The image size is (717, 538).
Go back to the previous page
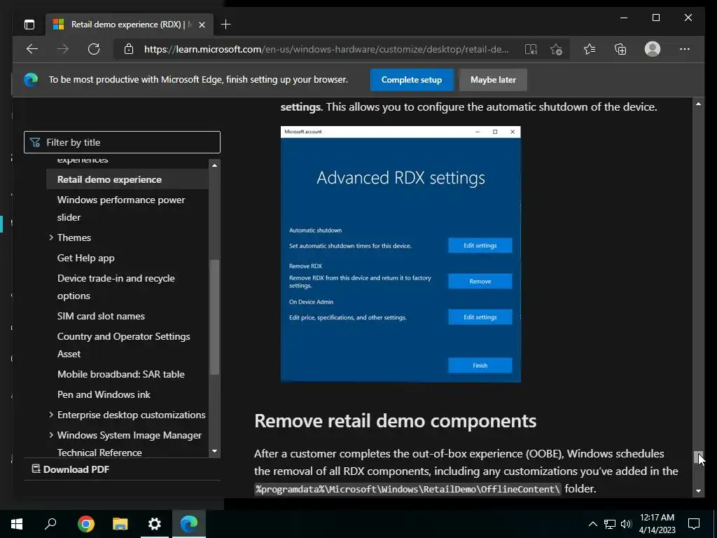[x=32, y=49]
